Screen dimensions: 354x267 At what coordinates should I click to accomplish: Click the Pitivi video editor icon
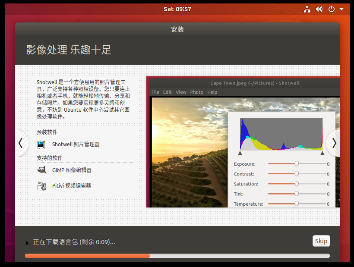pos(42,186)
